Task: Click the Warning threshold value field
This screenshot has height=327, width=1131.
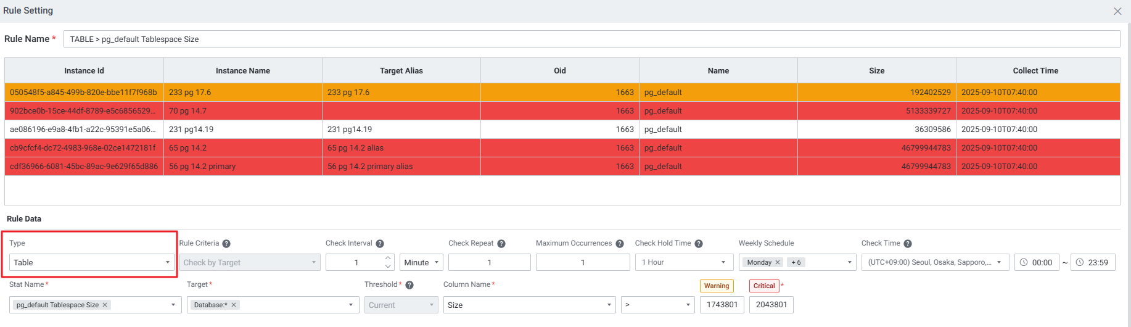Action: coord(722,305)
